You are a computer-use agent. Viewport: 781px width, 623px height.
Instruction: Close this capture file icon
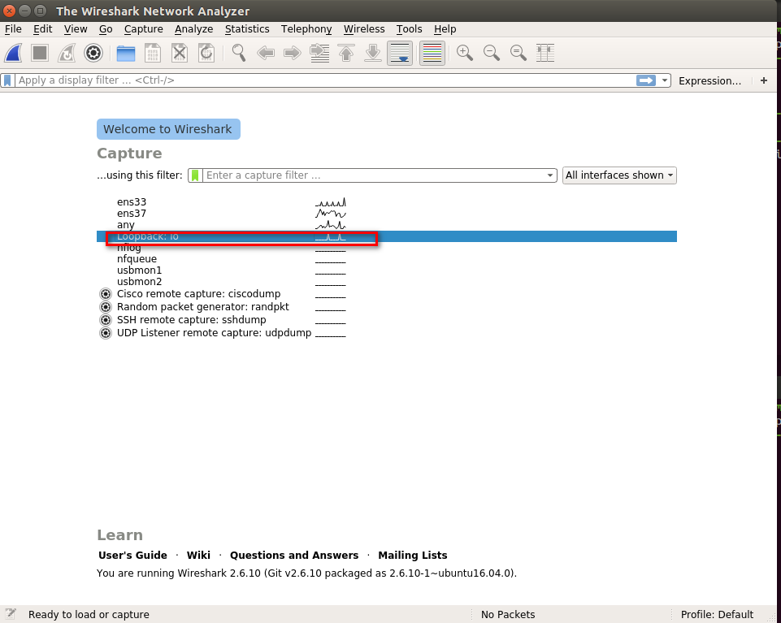click(x=180, y=53)
